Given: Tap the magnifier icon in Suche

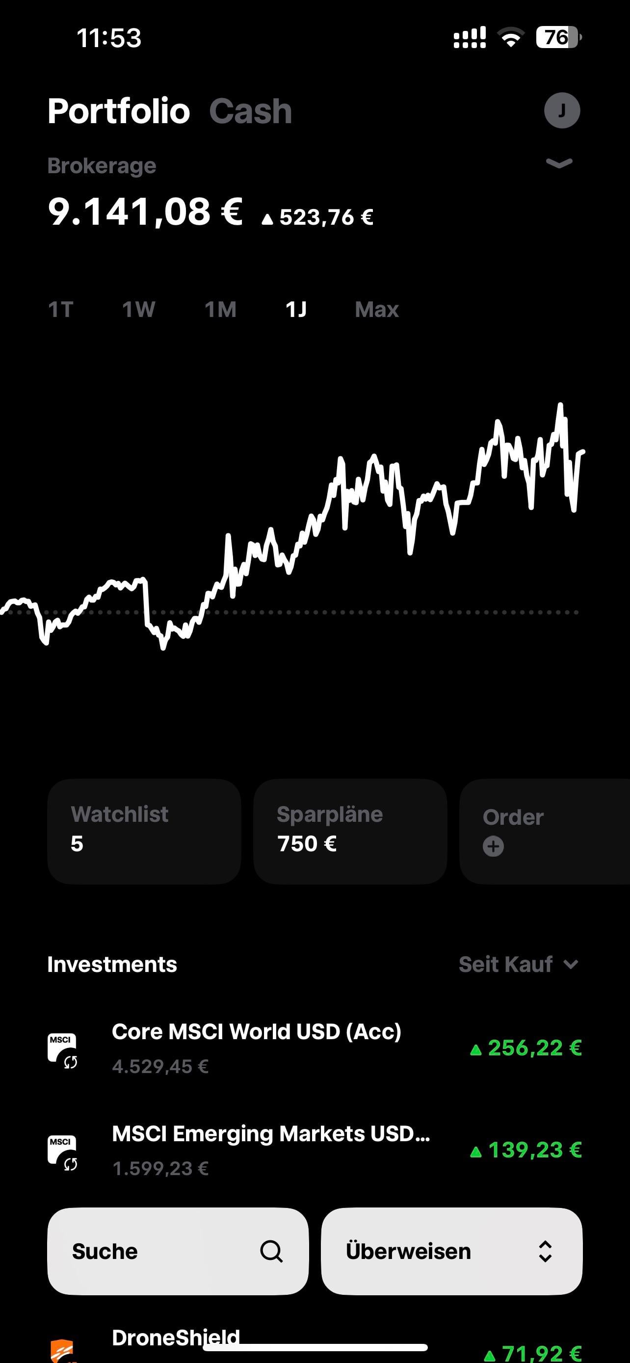Looking at the screenshot, I should (x=271, y=1251).
